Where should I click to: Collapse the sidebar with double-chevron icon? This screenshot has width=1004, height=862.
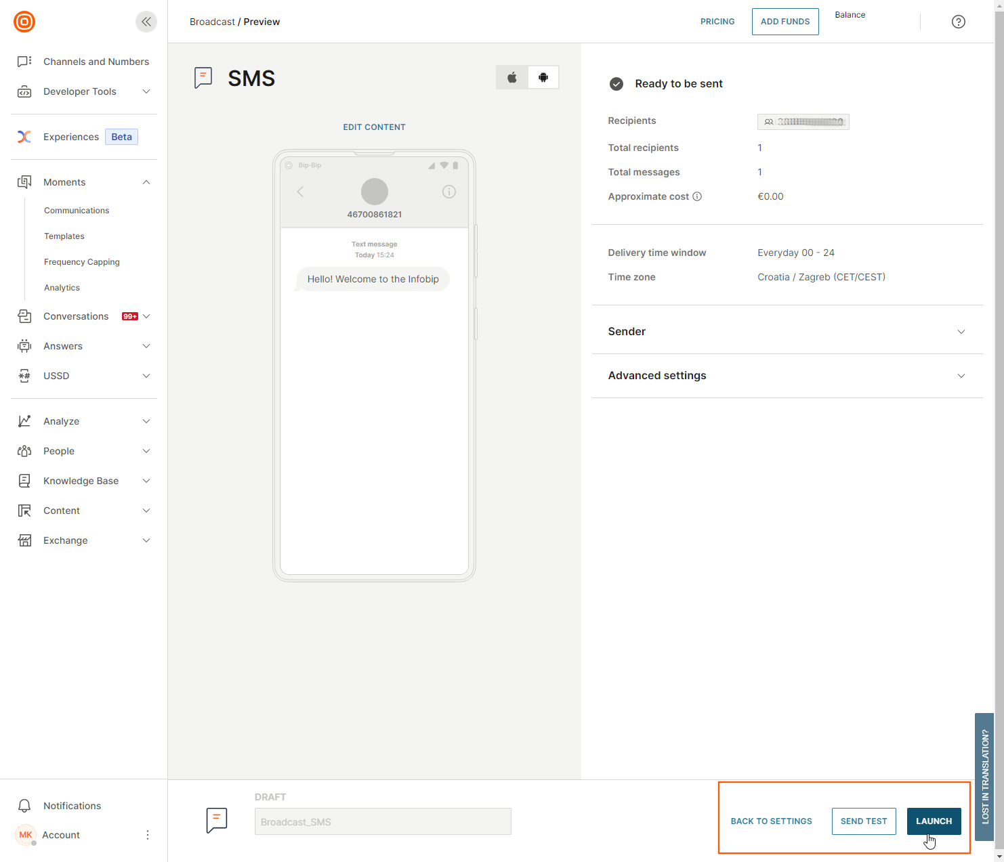[x=146, y=22]
